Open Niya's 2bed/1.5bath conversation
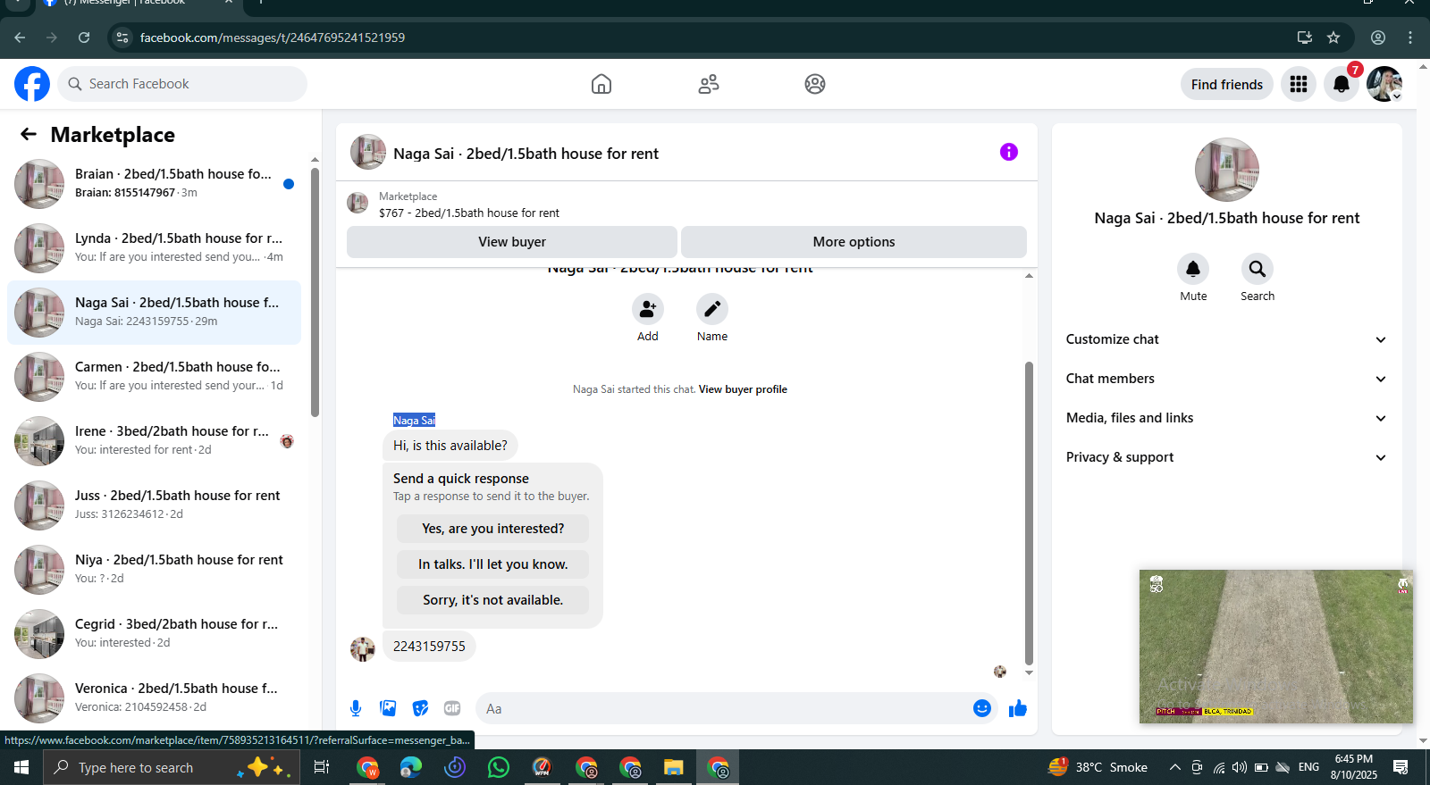The width and height of the screenshot is (1430, 785). (x=154, y=570)
